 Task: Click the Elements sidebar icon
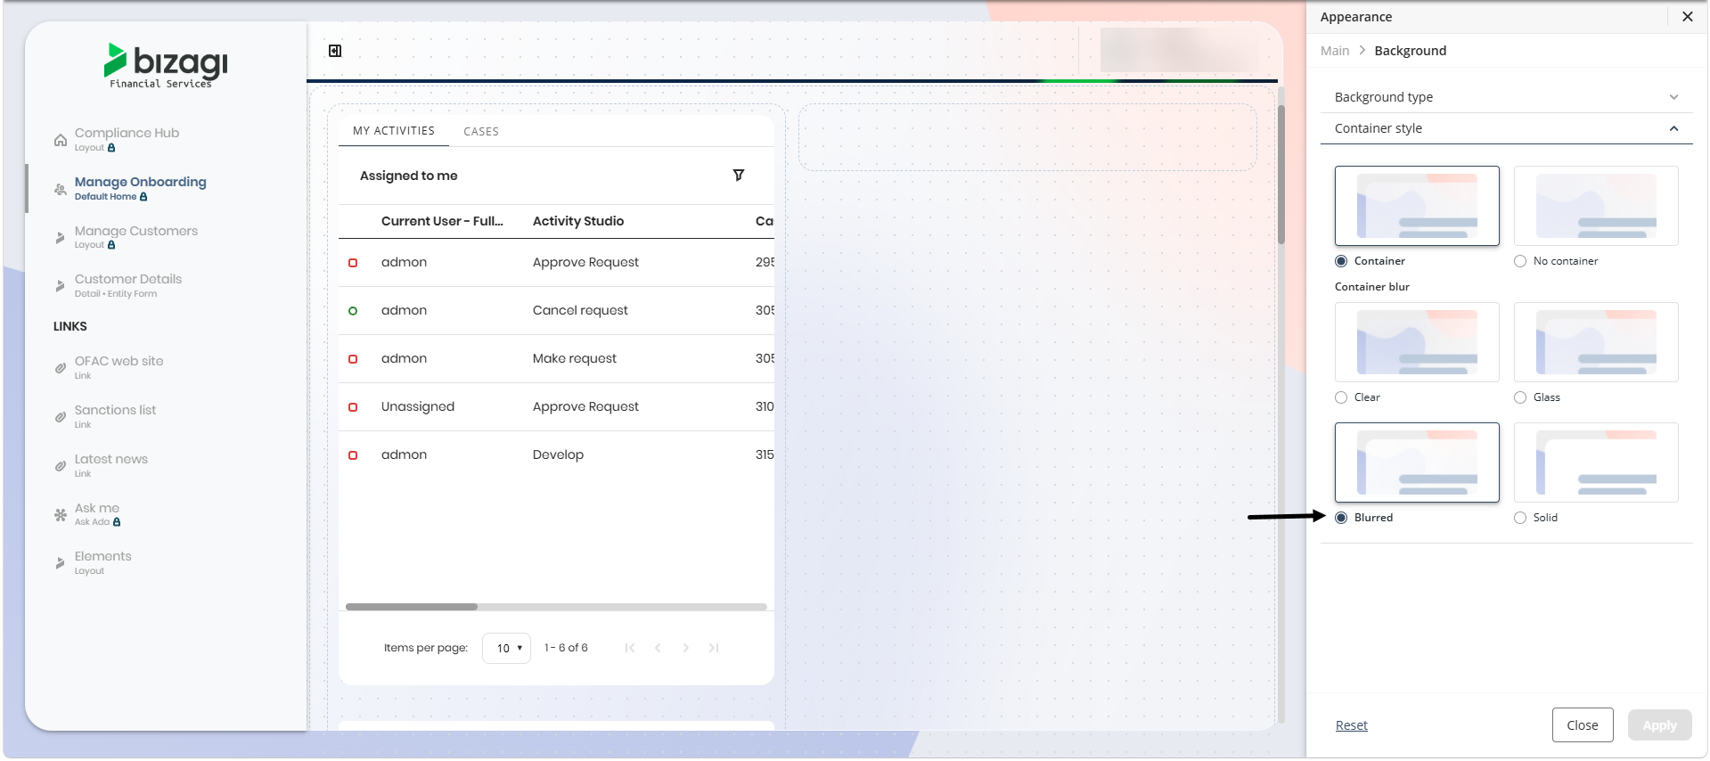pos(61,563)
